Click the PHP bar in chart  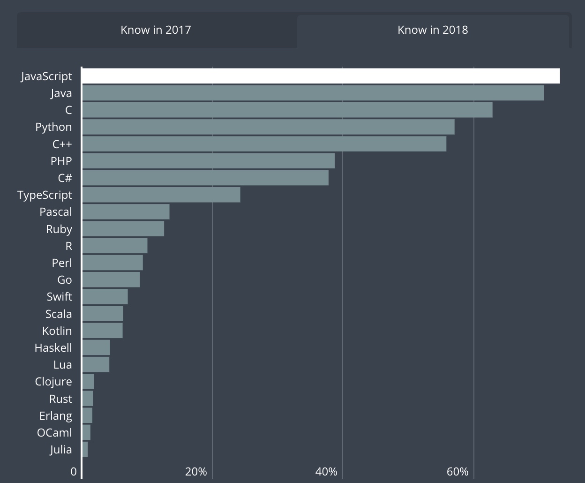pos(208,161)
